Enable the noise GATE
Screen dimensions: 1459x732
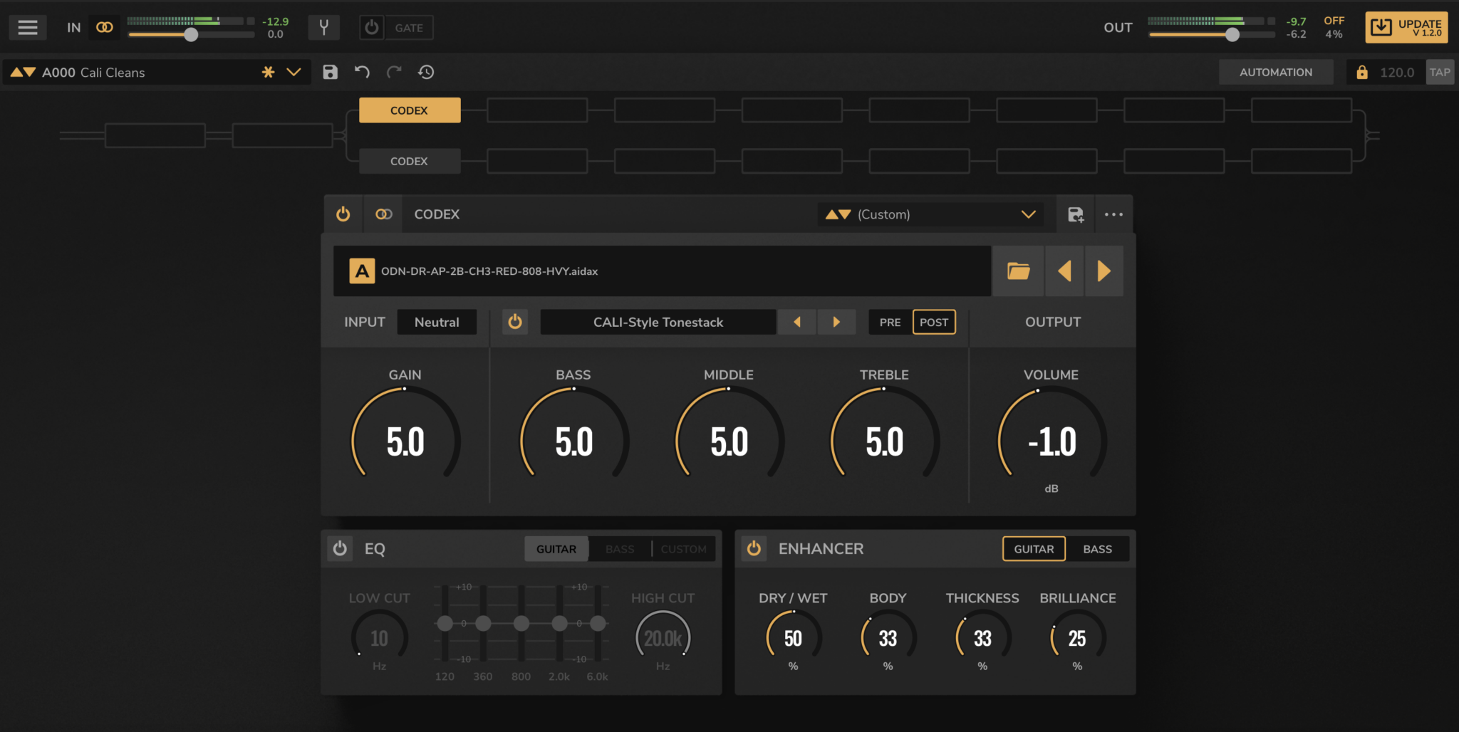(x=370, y=27)
